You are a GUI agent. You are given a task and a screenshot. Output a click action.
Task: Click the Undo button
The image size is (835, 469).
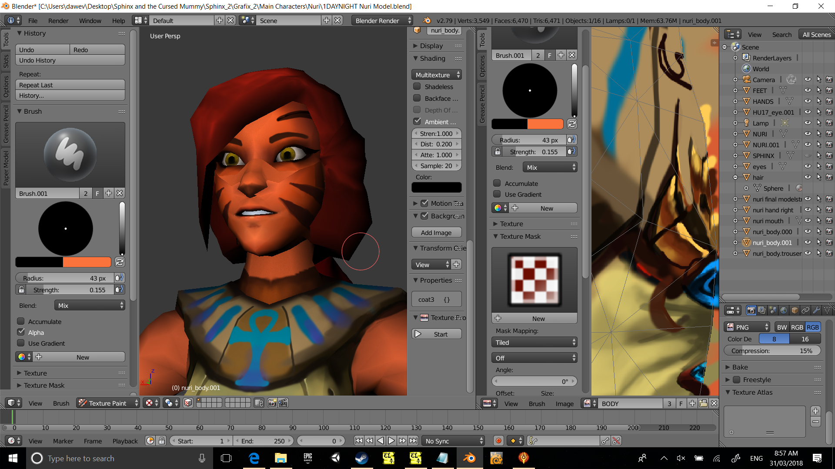click(43, 50)
